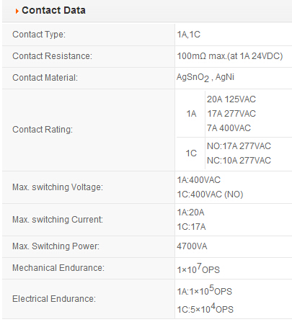Image resolution: width=292 pixels, height=322 pixels.
Task: Select the 100mΩ max resistance value
Action: [x=230, y=56]
